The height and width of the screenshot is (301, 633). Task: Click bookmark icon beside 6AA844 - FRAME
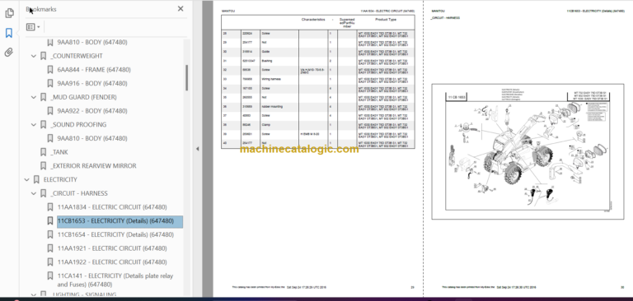point(50,70)
